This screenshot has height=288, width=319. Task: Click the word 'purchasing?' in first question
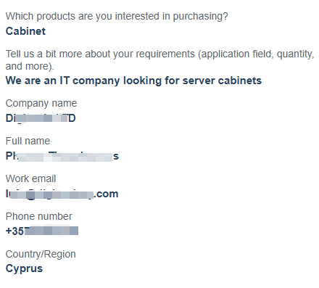tap(201, 17)
